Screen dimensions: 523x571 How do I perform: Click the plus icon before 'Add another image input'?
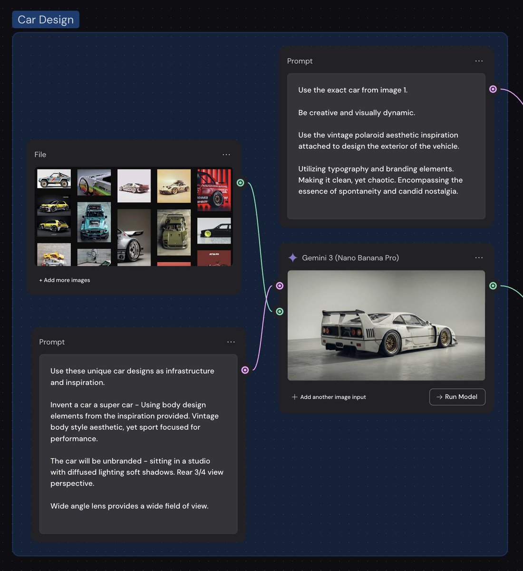[294, 397]
